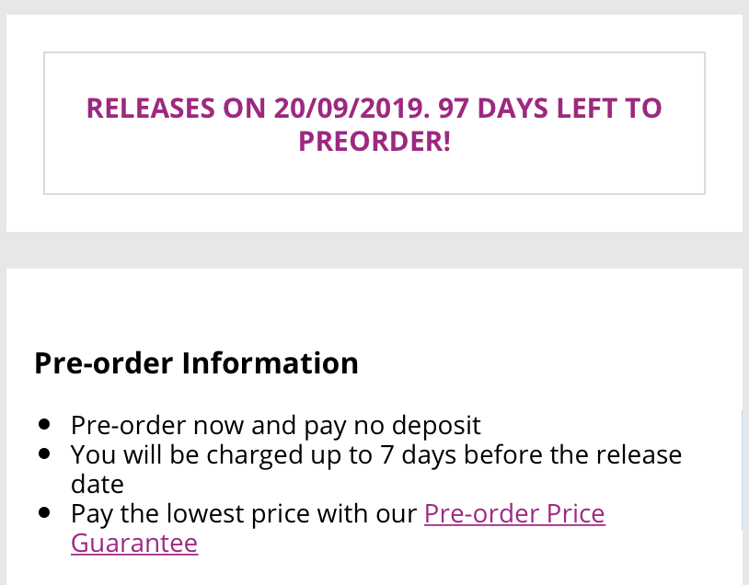Click the word "Information" in the heading
The image size is (749, 585).
pos(270,363)
